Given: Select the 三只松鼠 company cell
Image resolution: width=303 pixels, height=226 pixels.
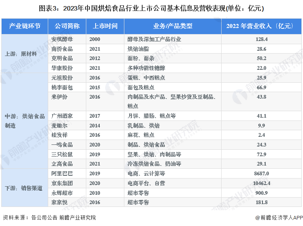Looking at the screenshot, I should (x=62, y=154).
